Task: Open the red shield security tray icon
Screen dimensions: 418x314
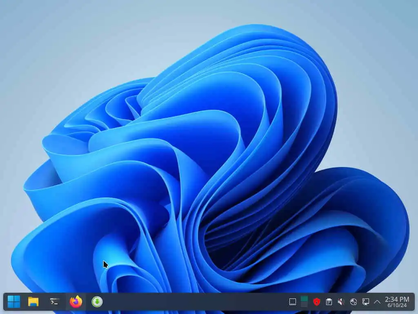Action: point(316,302)
